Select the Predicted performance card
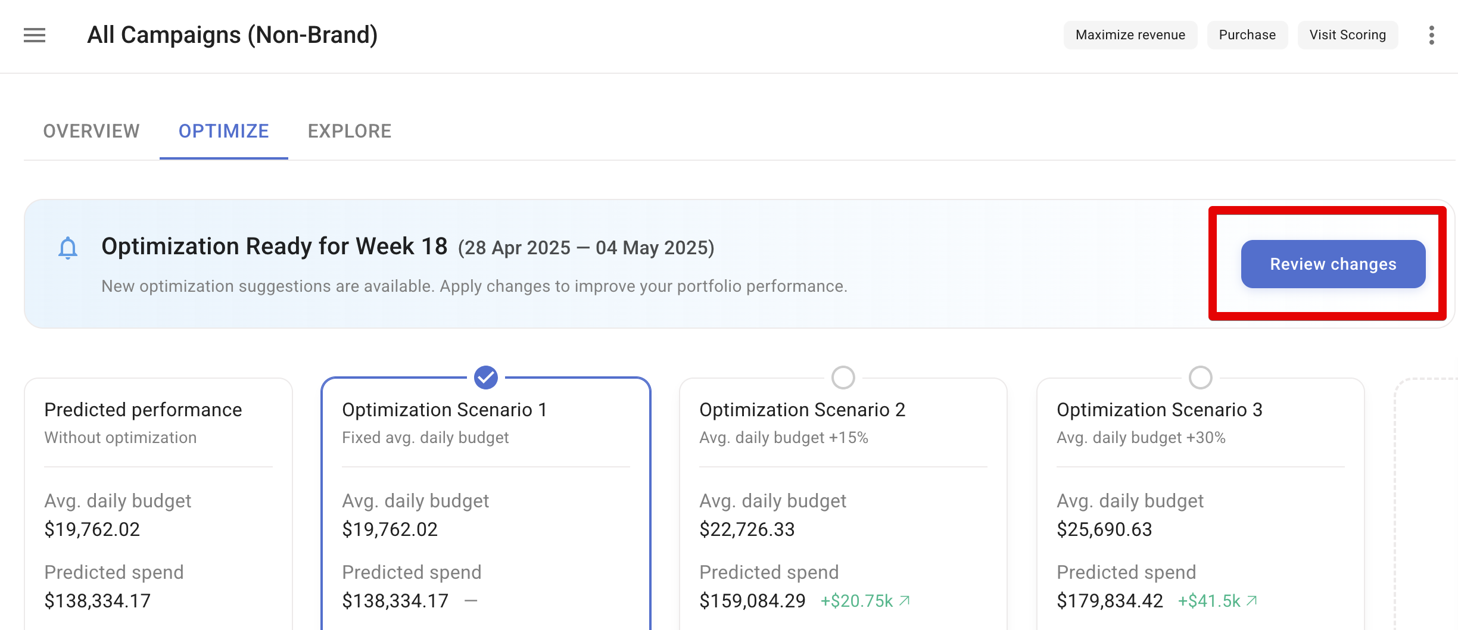Screen dimensions: 1458x630 pyautogui.click(x=158, y=506)
